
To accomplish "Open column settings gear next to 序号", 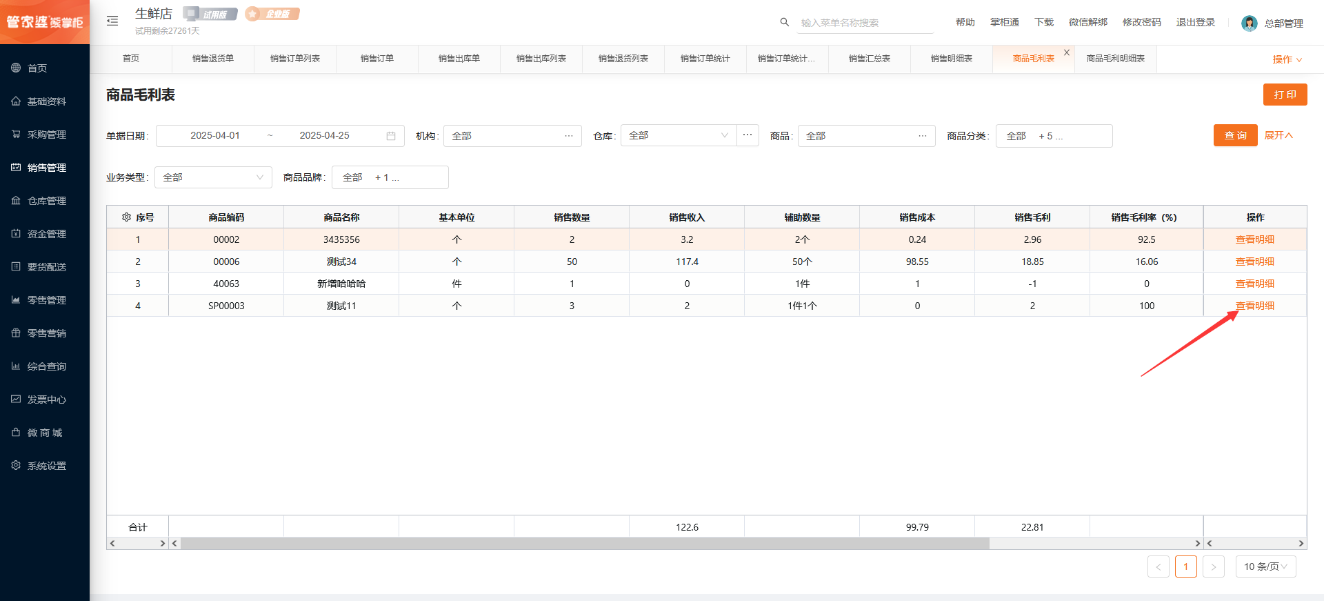I will (x=126, y=217).
